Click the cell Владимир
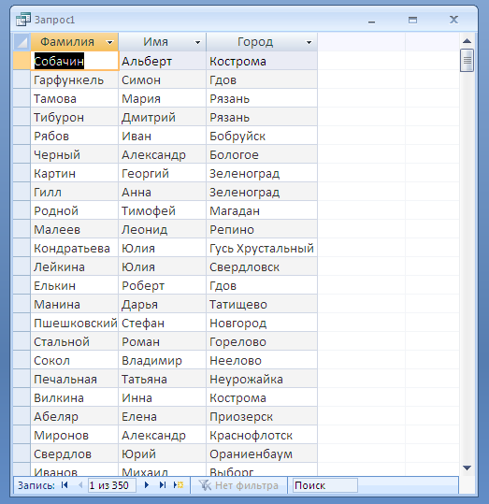Image resolution: width=489 pixels, height=504 pixels. pyautogui.click(x=163, y=360)
